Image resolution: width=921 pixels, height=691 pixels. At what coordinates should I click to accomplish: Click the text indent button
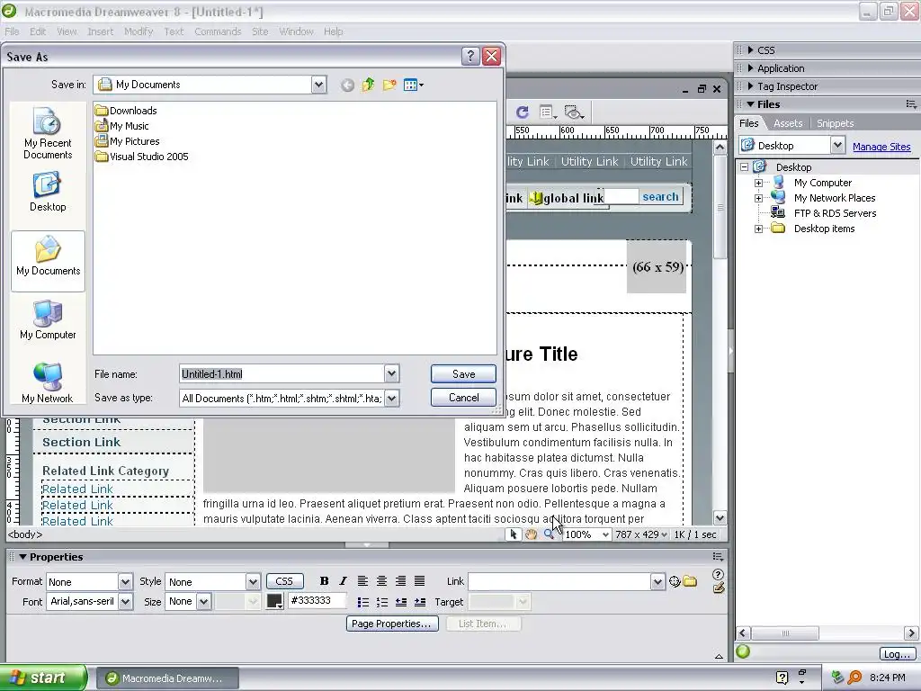(419, 602)
